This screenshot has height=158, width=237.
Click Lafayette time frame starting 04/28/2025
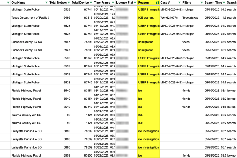pos(105,130)
